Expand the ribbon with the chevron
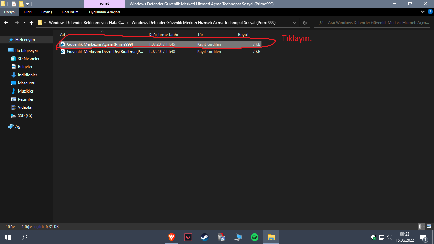Viewport: 434px width, 244px height. point(423,12)
